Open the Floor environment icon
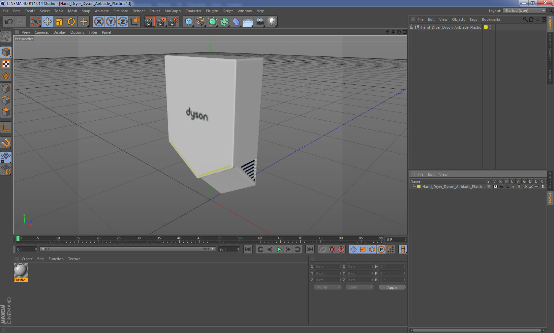 tap(248, 22)
